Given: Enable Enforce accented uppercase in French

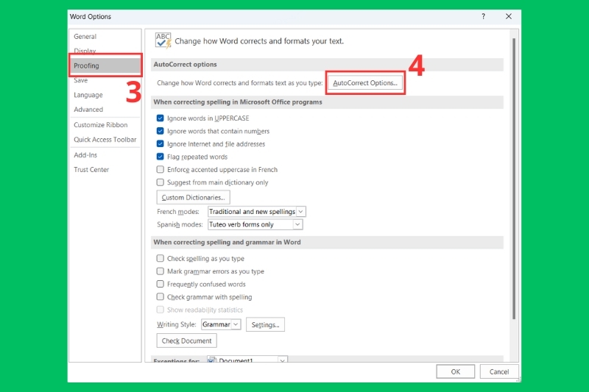Looking at the screenshot, I should pyautogui.click(x=160, y=169).
